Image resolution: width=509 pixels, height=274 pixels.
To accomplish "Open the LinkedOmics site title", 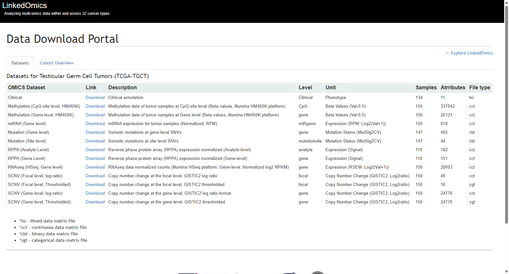I will pos(25,5).
